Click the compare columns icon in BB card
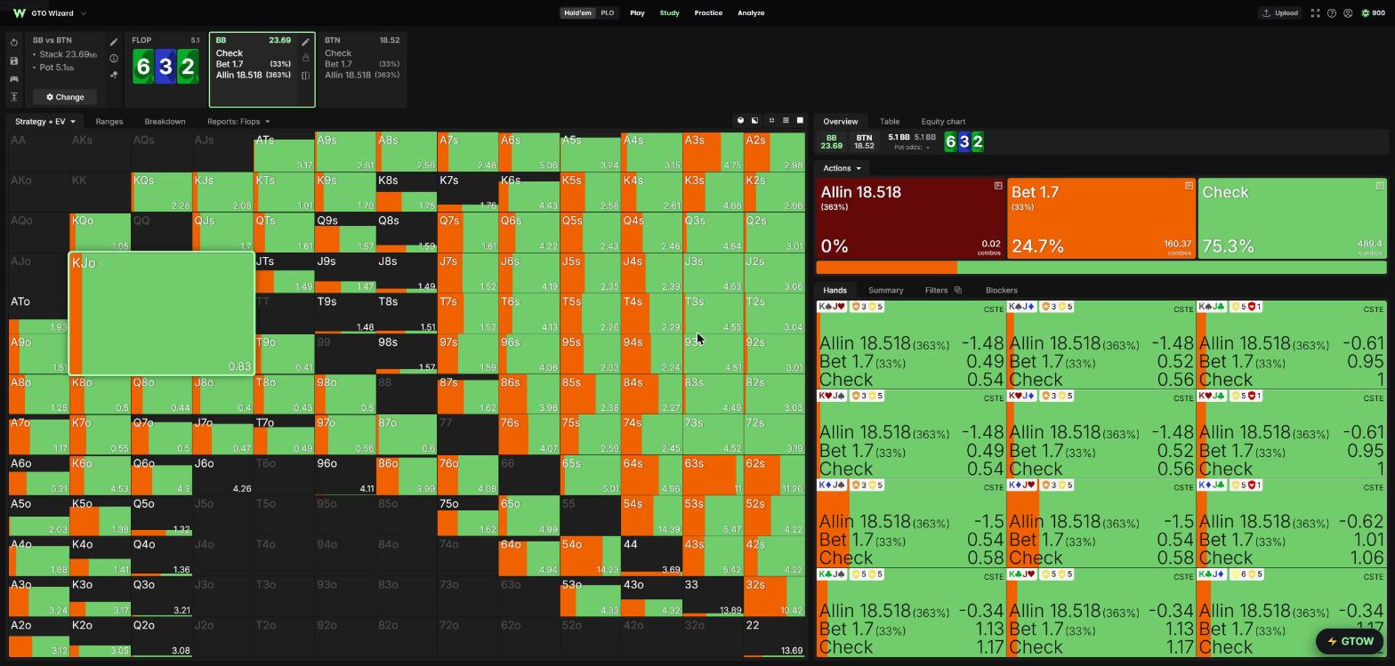1395x666 pixels. click(x=305, y=76)
